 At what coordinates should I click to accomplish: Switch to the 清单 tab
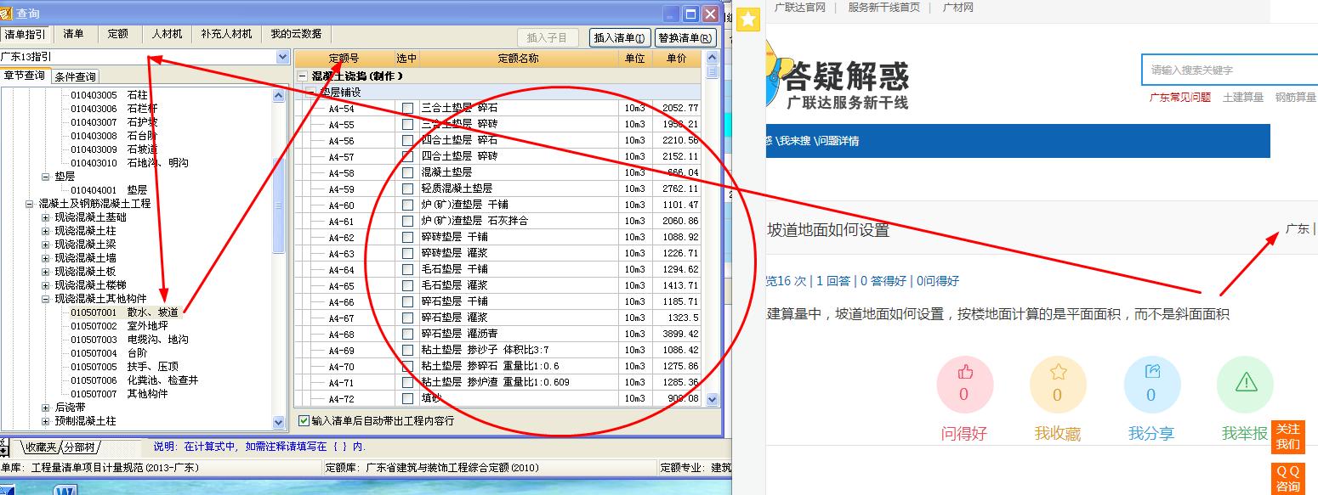(74, 34)
